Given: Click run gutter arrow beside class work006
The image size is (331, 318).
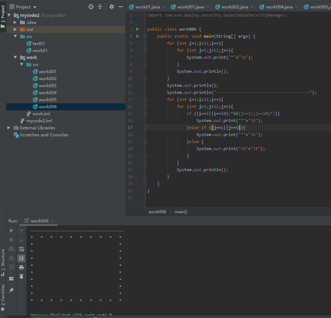Looking at the screenshot, I should click(x=137, y=29).
